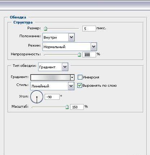The width and height of the screenshot is (150, 155).
Task: Click the Угол angle dial
Action: pos(37,97)
